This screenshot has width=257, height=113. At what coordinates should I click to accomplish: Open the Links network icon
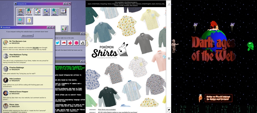pos(46,12)
